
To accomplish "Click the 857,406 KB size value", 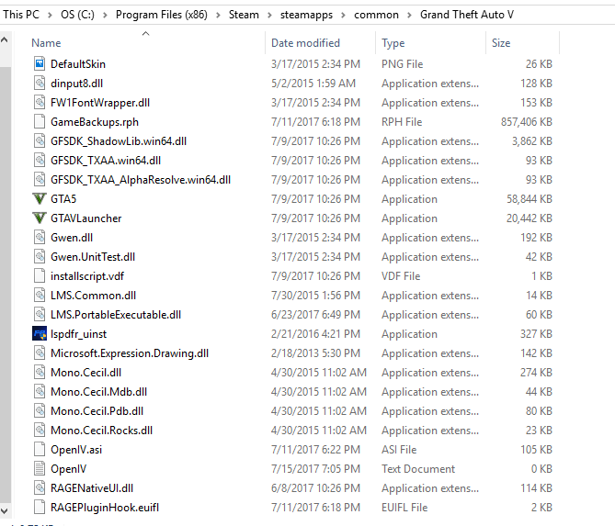I will (527, 122).
